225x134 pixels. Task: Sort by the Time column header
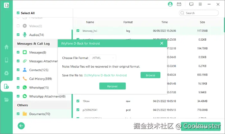(165, 22)
